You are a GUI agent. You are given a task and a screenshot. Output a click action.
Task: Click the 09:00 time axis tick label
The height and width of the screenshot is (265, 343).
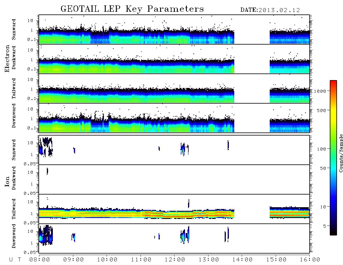[x=74, y=260]
